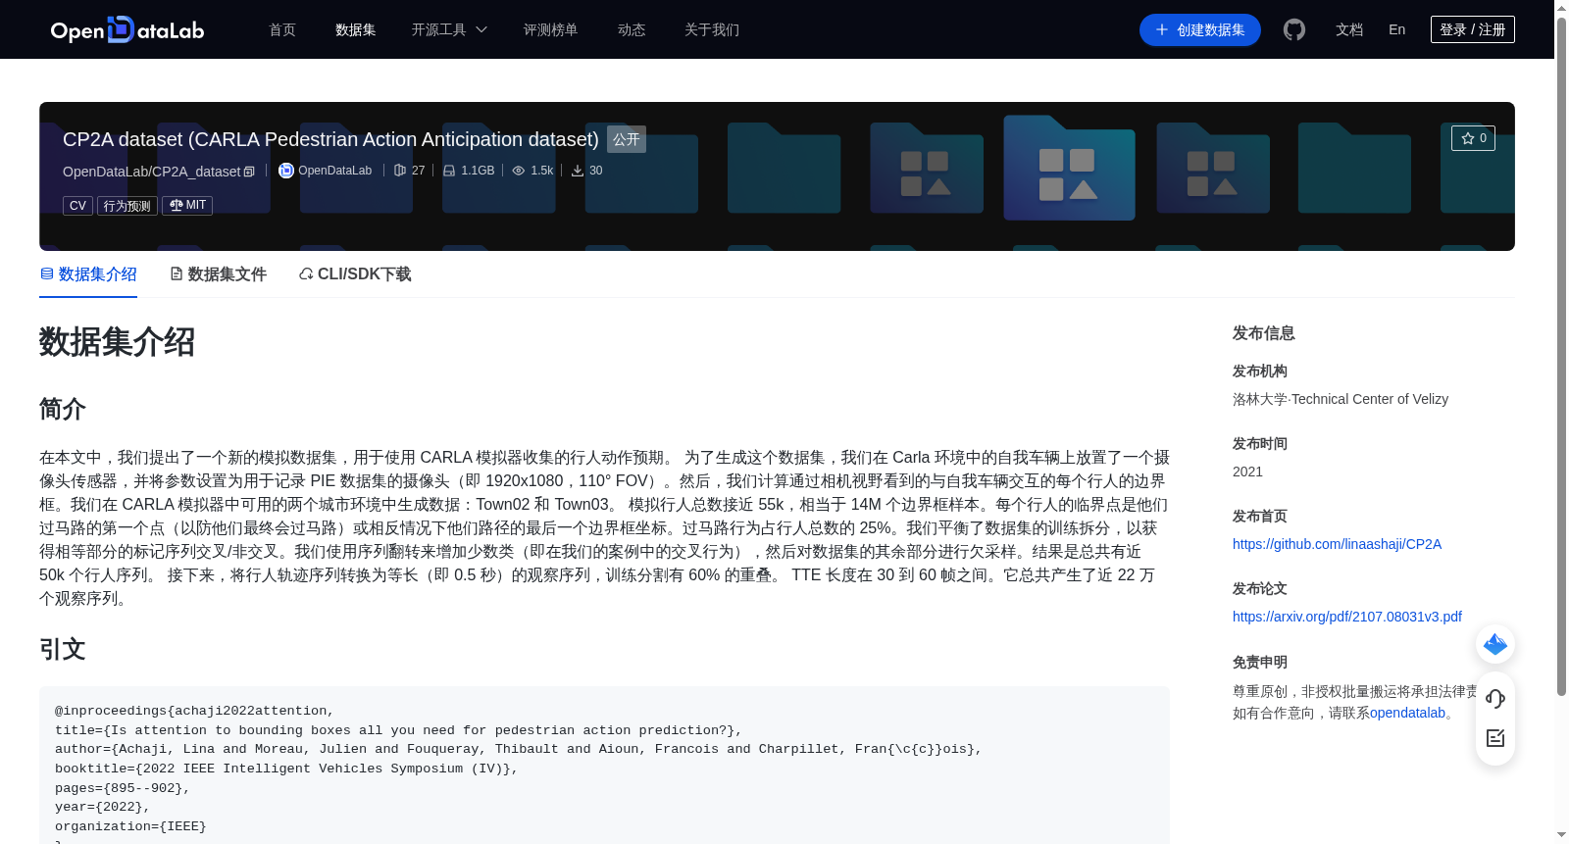Screen dimensions: 1569x844
Task: Star the CP2A dataset
Action: point(1473,138)
